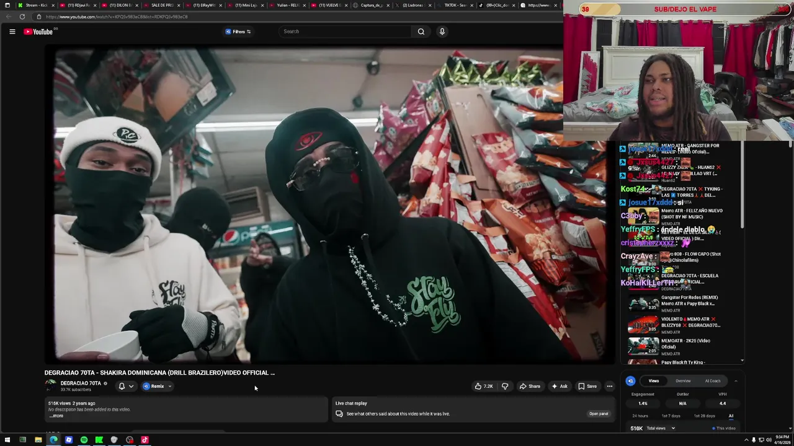Reload the page with browser refresh
The image size is (794, 446).
click(x=22, y=17)
